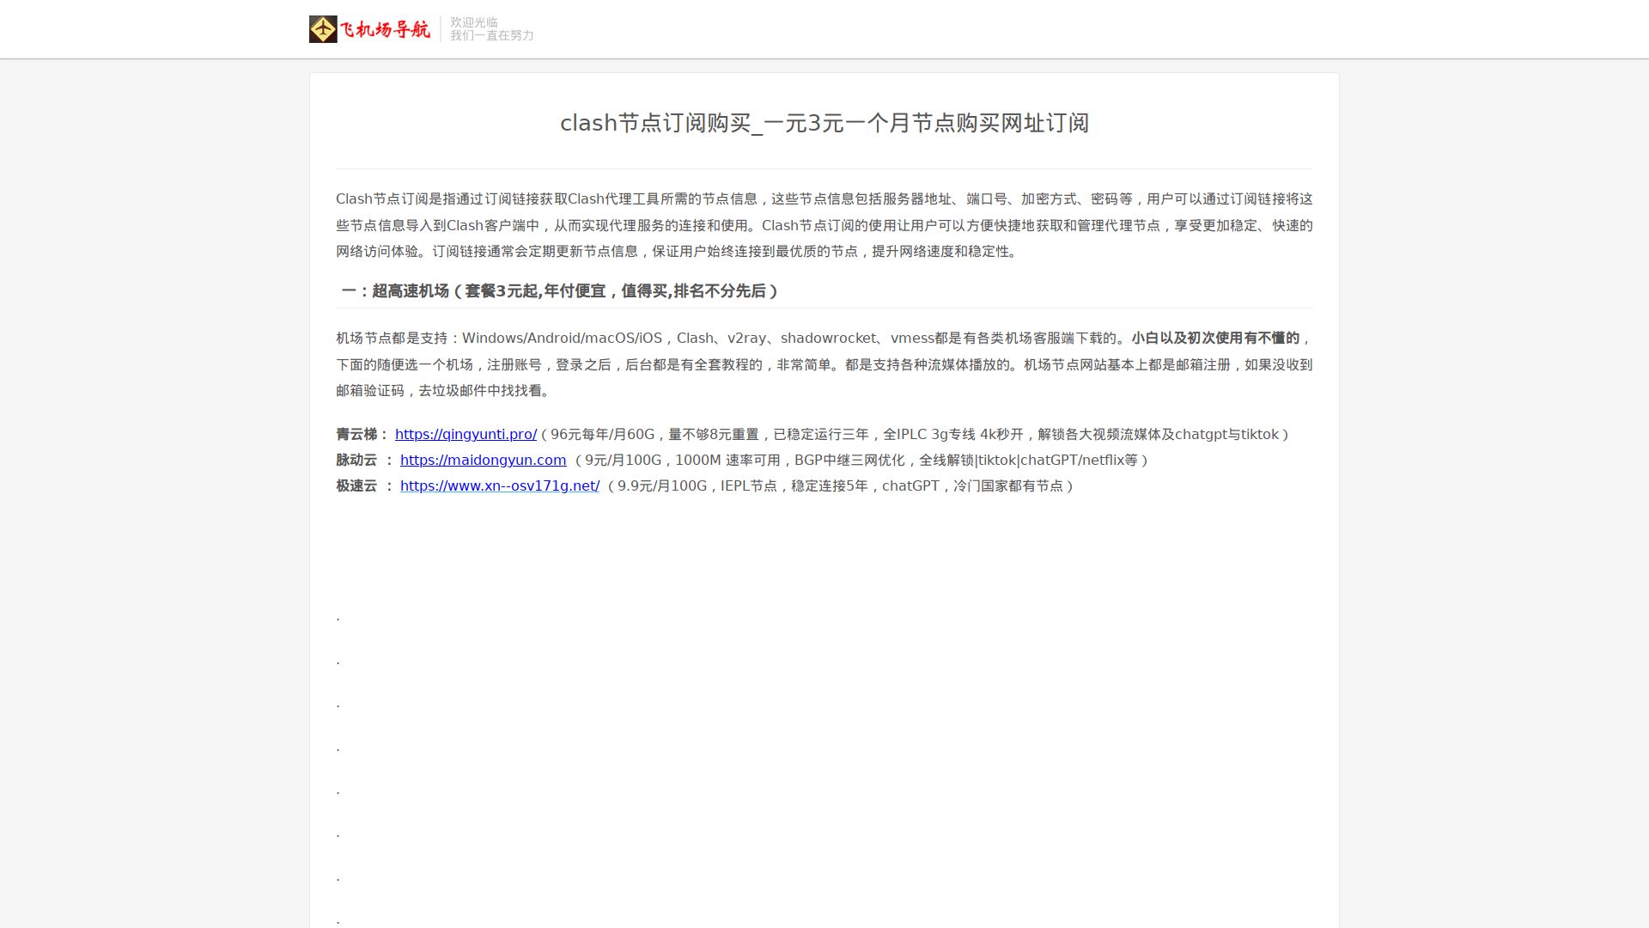1649x928 pixels.
Task: Click the bold text 小白以及初次使用有不懂的
Action: pyautogui.click(x=1215, y=339)
